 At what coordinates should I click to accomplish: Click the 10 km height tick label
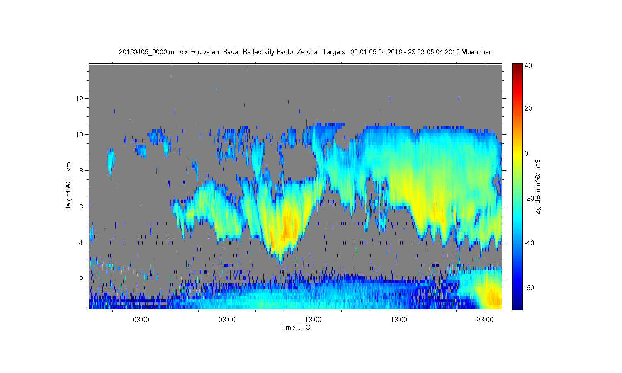pyautogui.click(x=80, y=135)
